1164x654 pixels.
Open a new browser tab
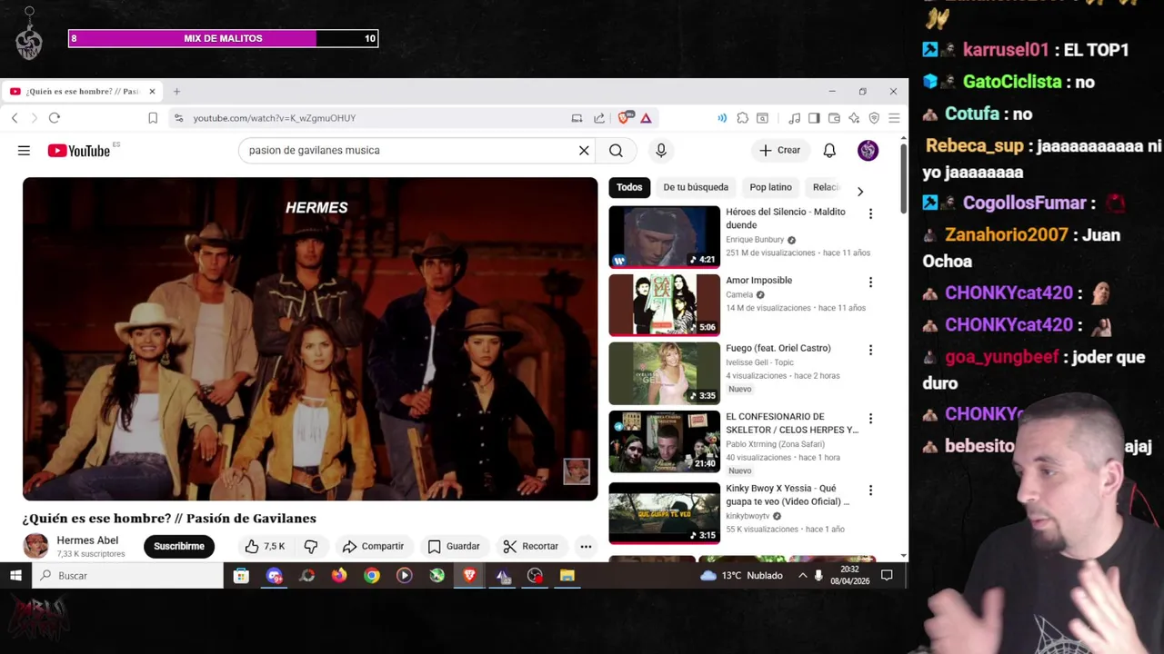[176, 92]
